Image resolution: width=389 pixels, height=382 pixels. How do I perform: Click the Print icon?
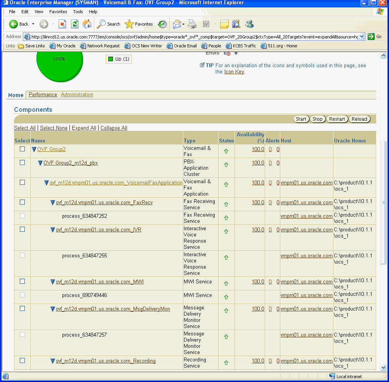(192, 24)
